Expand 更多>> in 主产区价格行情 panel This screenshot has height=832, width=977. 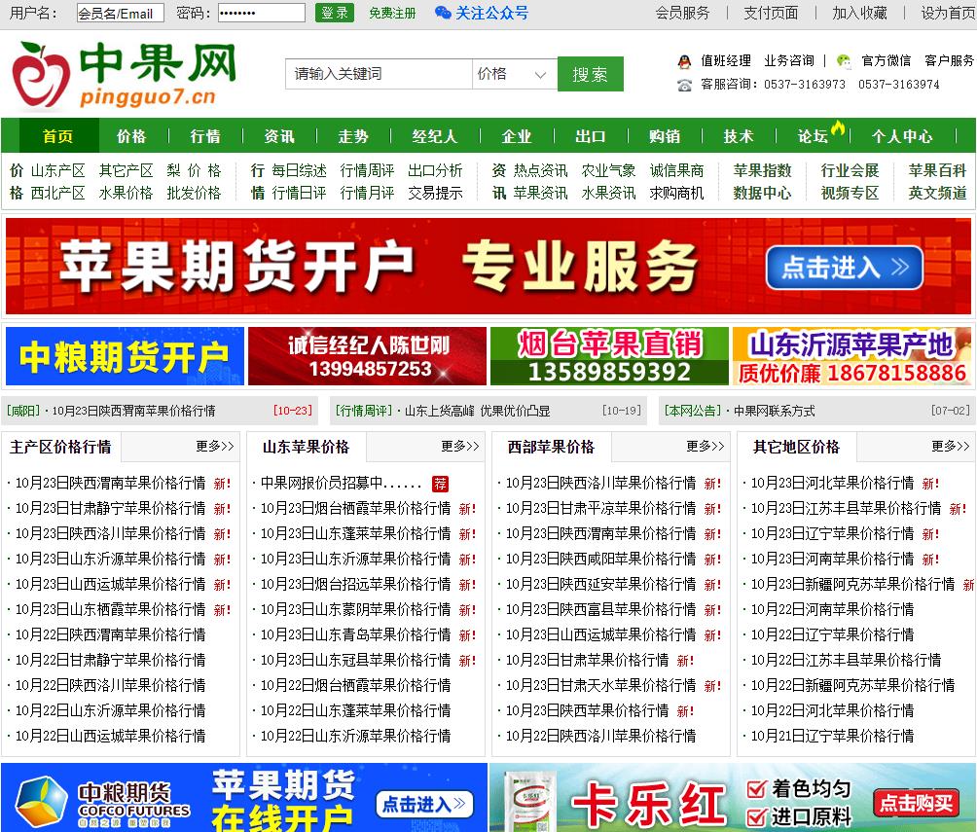[x=215, y=447]
